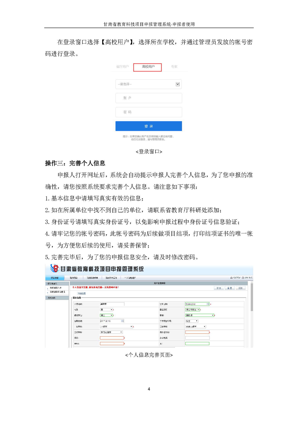Open the 项目申报 menu tab
This screenshot has height=422, width=298.
pos(55,278)
